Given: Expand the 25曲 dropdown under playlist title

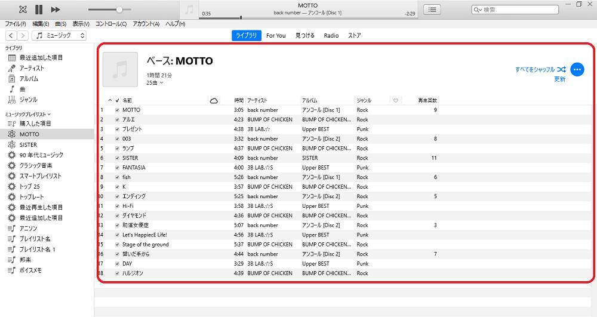Looking at the screenshot, I should (x=155, y=83).
